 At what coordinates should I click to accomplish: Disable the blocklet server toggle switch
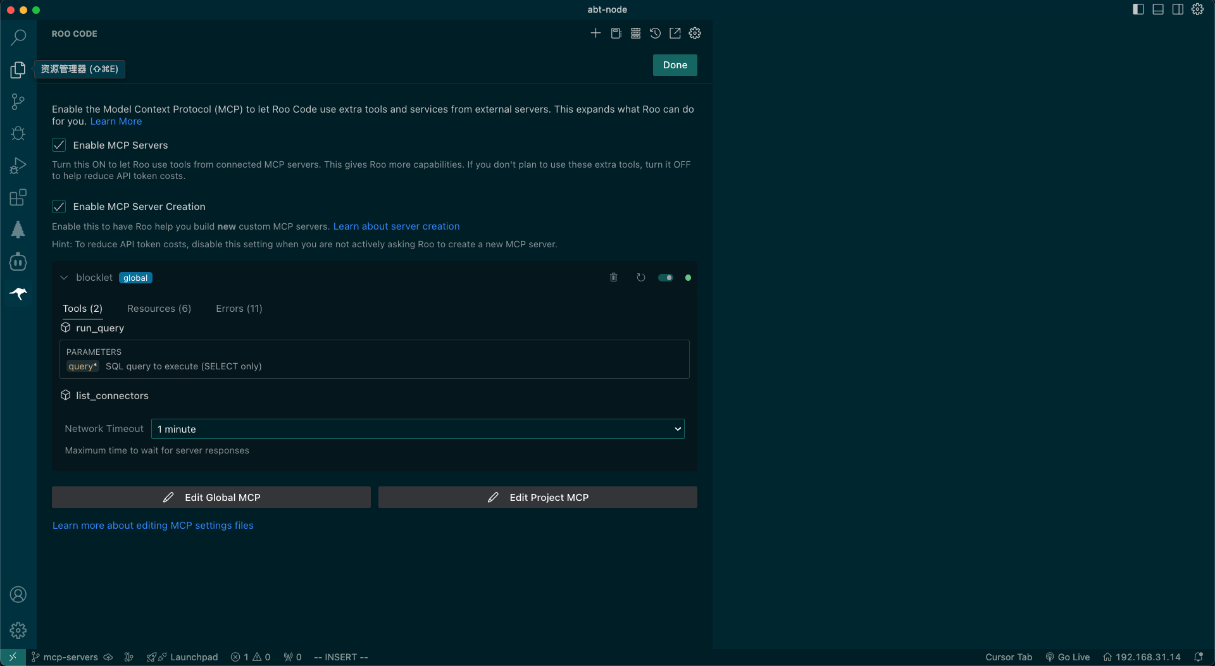(x=665, y=278)
